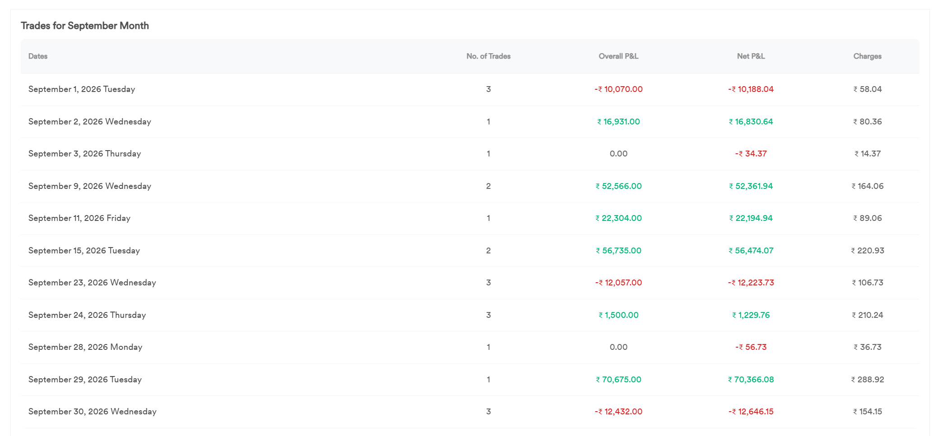933x436 pixels.
Task: Open the "September 23, 2026 Wednesday" date
Action: click(x=92, y=283)
